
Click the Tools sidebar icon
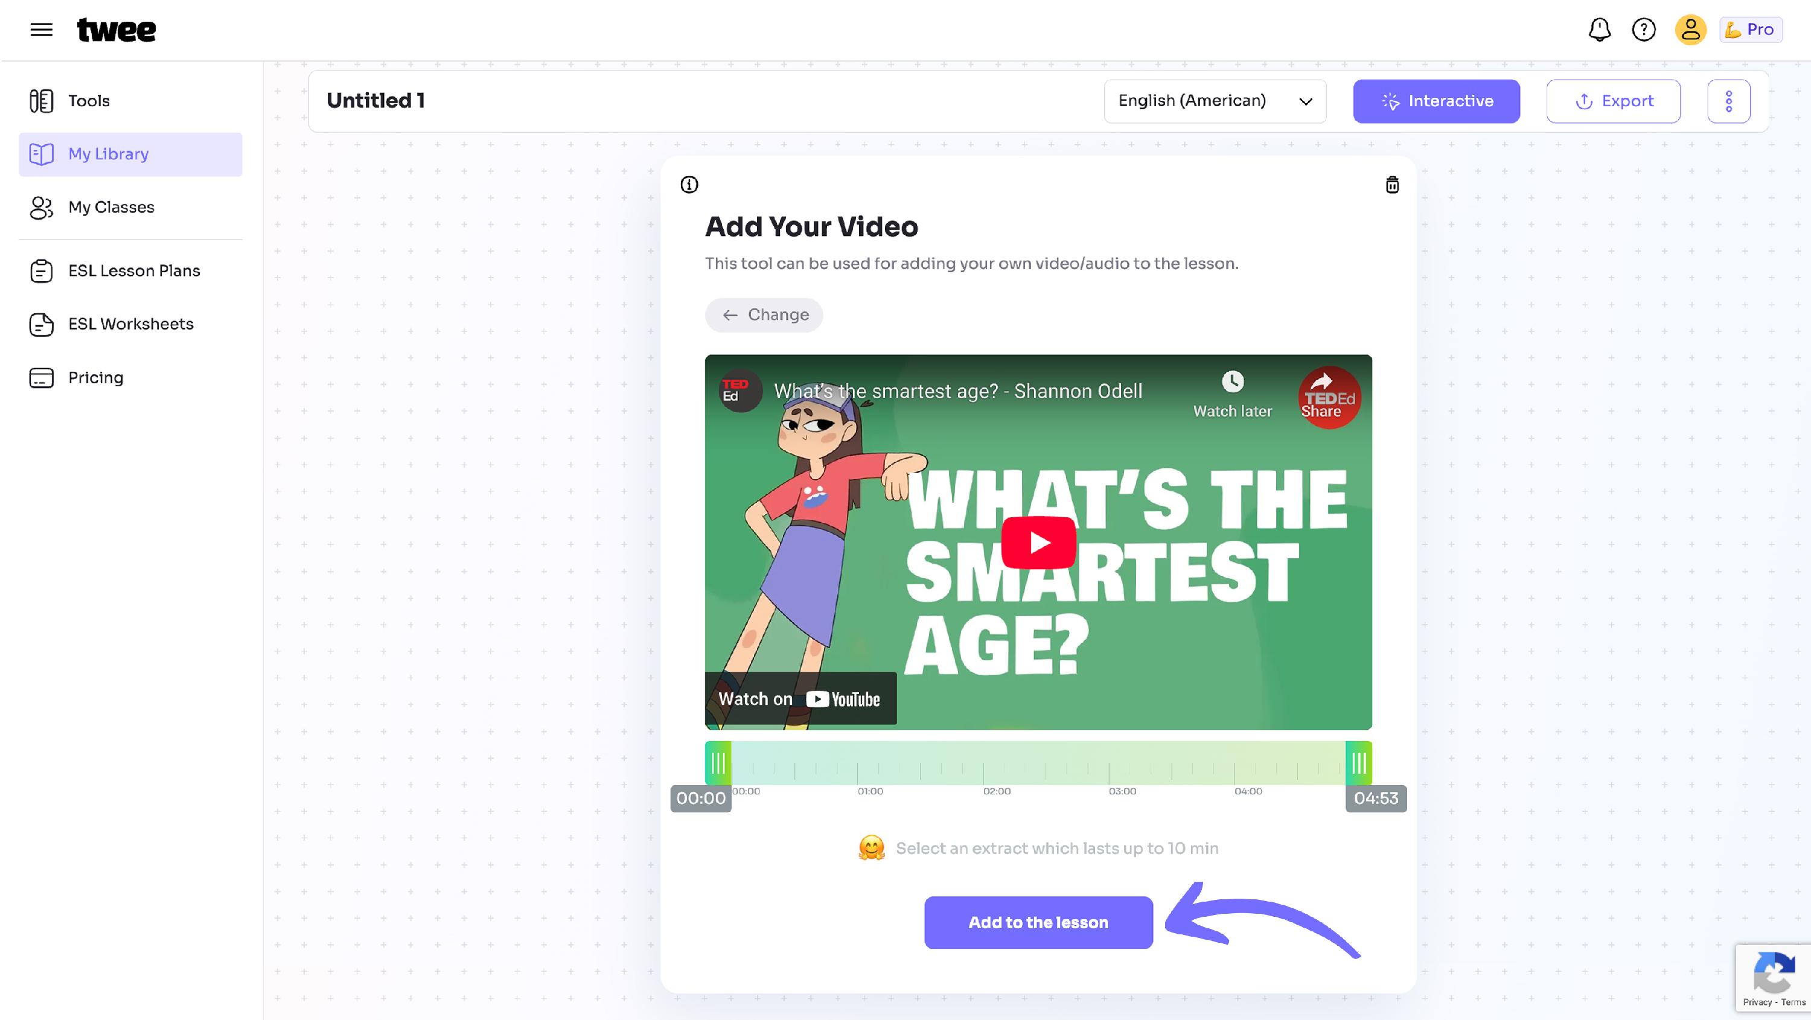click(x=42, y=101)
